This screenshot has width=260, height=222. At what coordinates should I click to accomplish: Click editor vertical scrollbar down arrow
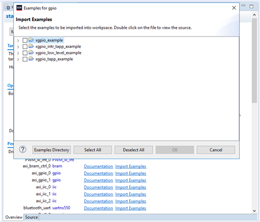[254, 211]
